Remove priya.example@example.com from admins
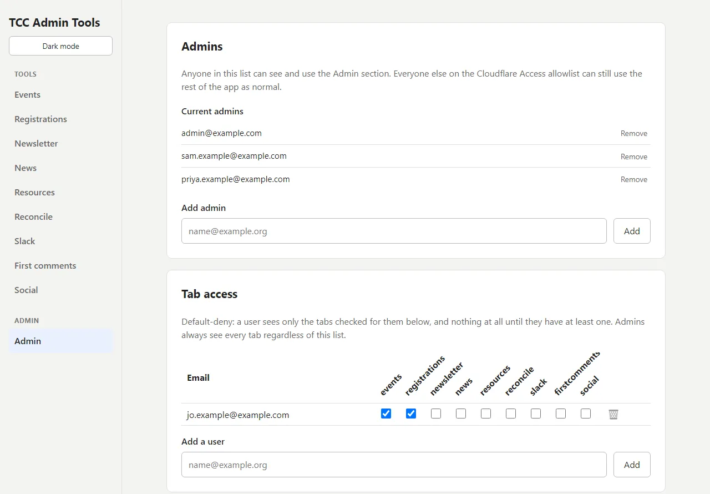 pyautogui.click(x=634, y=180)
